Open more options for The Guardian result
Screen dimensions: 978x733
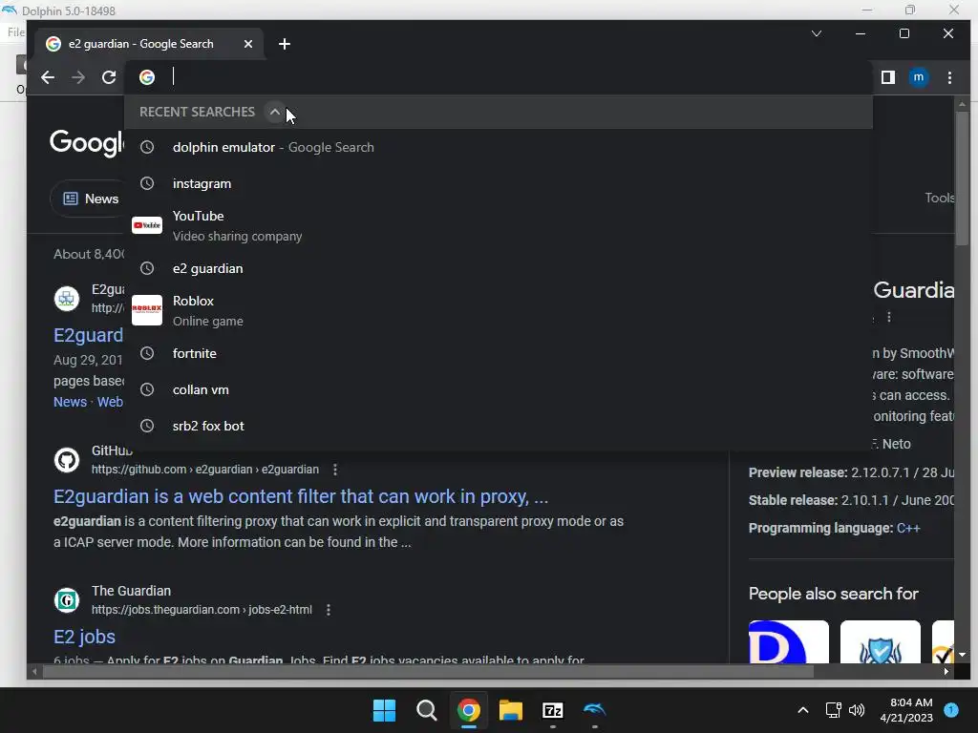pyautogui.click(x=329, y=610)
